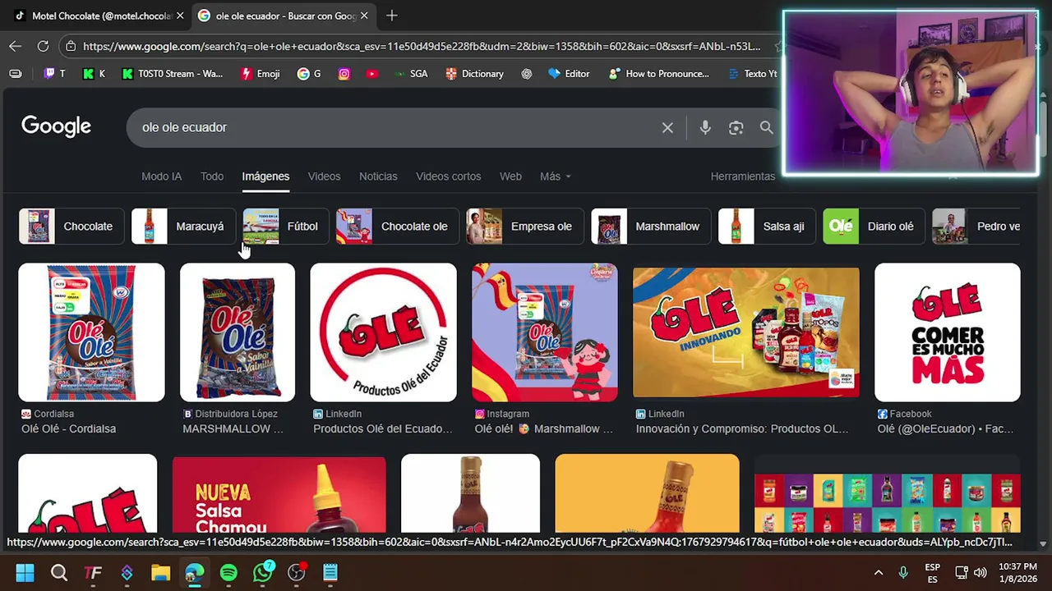1052x591 pixels.
Task: Open the How to Pronounce bookmark
Action: coord(658,74)
